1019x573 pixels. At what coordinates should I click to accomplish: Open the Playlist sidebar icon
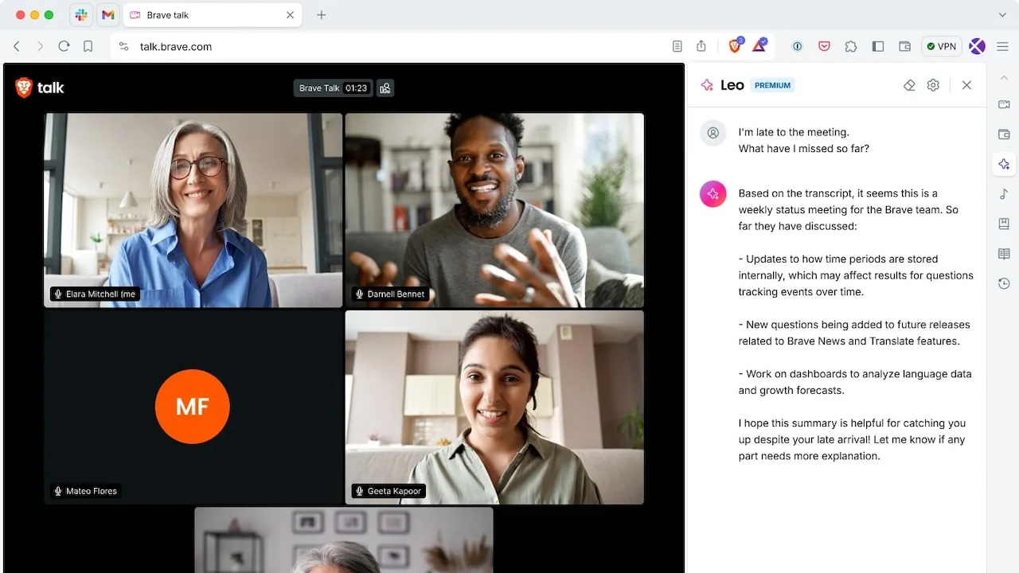[1004, 194]
